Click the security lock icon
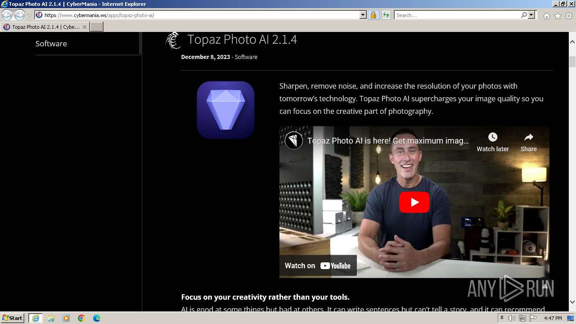The height and width of the screenshot is (324, 576). click(x=373, y=15)
